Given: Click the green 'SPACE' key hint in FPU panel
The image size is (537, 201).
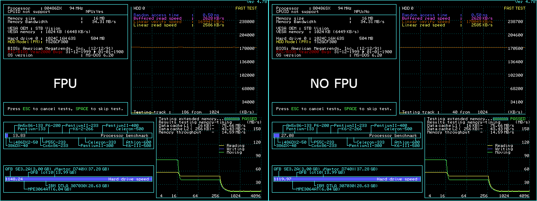Looking at the screenshot, I should tap(82, 109).
